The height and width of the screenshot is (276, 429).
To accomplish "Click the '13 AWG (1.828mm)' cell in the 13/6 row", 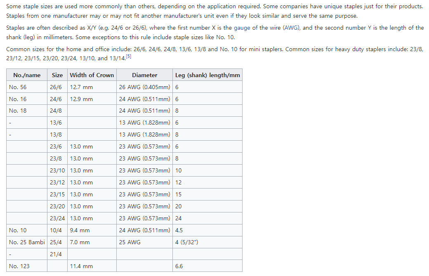I will point(144,123).
